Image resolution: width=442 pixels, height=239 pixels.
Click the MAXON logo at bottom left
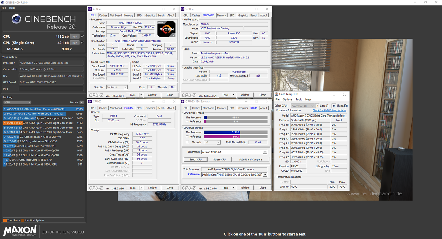point(20,231)
